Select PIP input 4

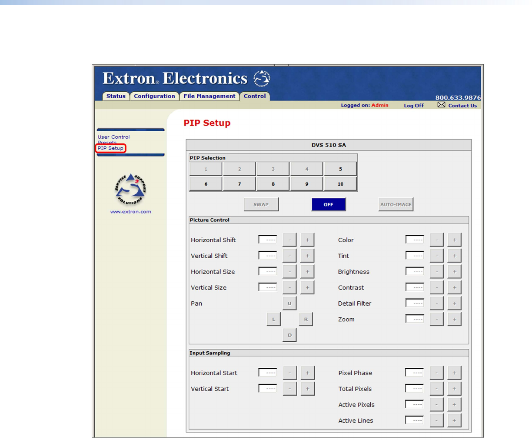[x=306, y=169]
